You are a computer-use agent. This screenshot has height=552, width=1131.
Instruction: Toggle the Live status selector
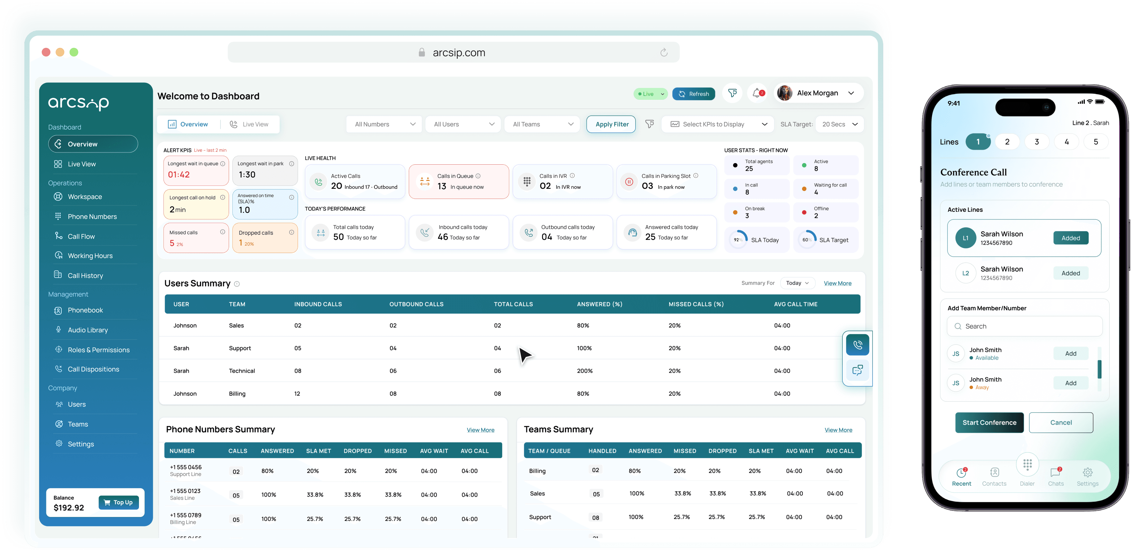tap(651, 94)
